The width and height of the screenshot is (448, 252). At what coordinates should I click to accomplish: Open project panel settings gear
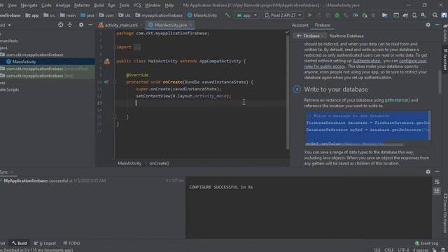click(x=81, y=25)
